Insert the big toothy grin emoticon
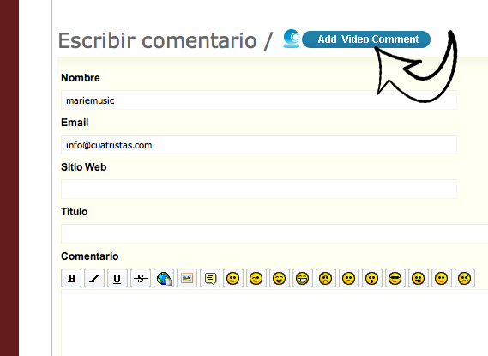488x356 pixels. [303, 278]
